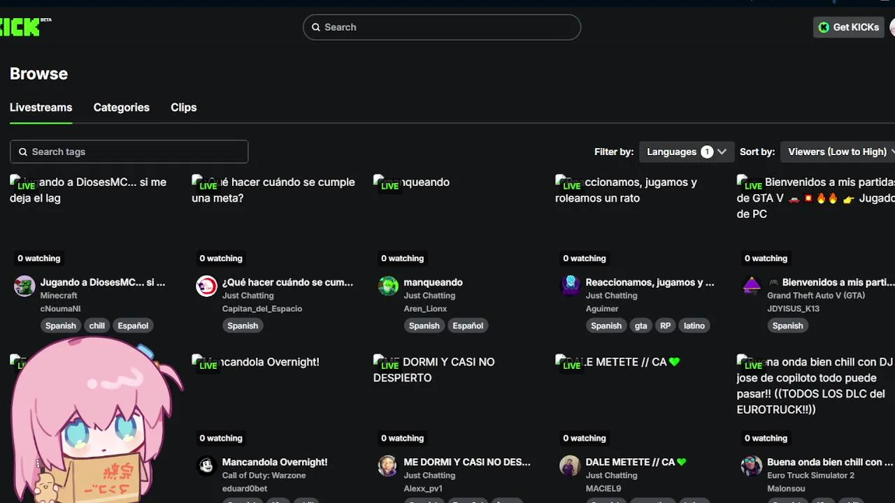Switch to Livestreams tab

tap(41, 108)
